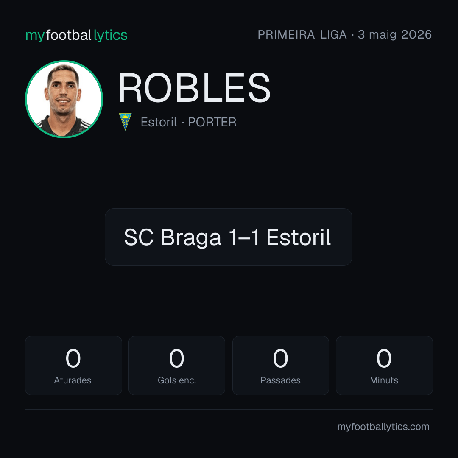Click the zero value above Minuts
The width and height of the screenshot is (458, 458).
[384, 358]
